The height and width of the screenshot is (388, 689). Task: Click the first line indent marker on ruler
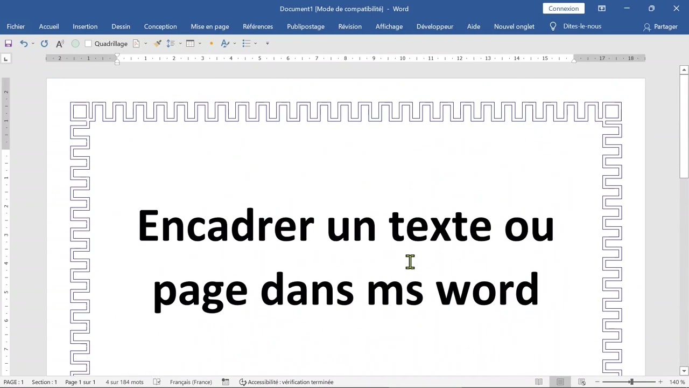pos(117,56)
